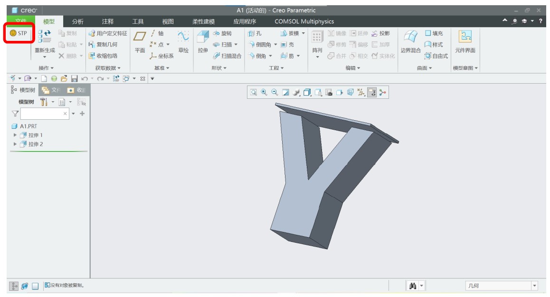The width and height of the screenshot is (550, 297).
Task: Click Copy Geometry (复制几何)
Action: 103,45
